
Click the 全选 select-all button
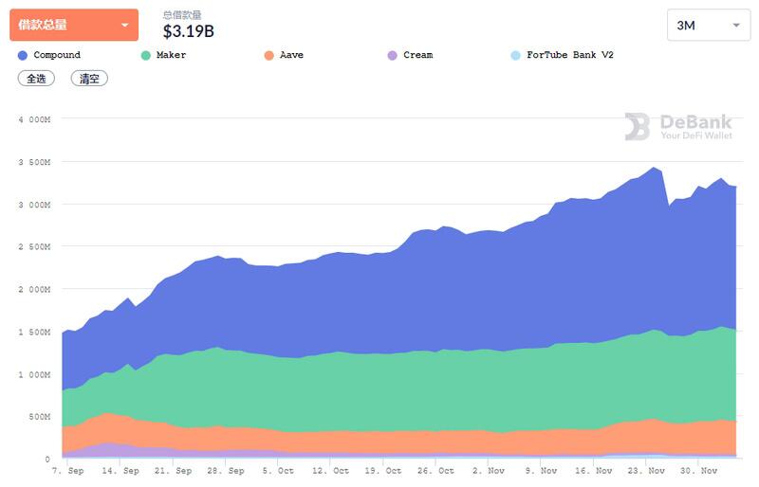(x=36, y=79)
